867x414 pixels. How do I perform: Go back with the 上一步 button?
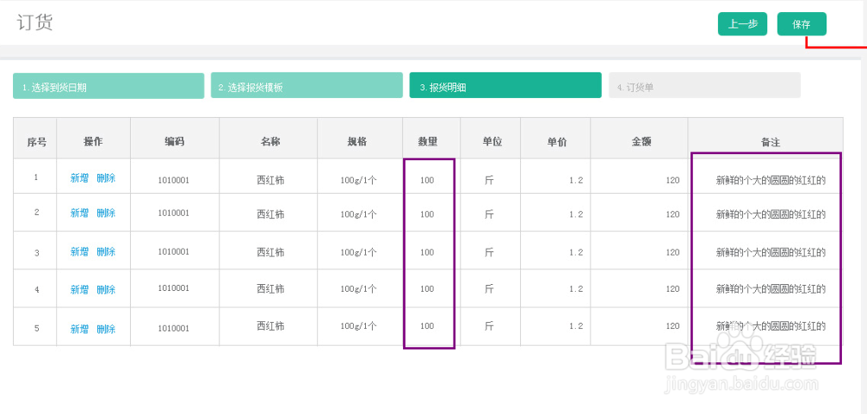pyautogui.click(x=742, y=24)
